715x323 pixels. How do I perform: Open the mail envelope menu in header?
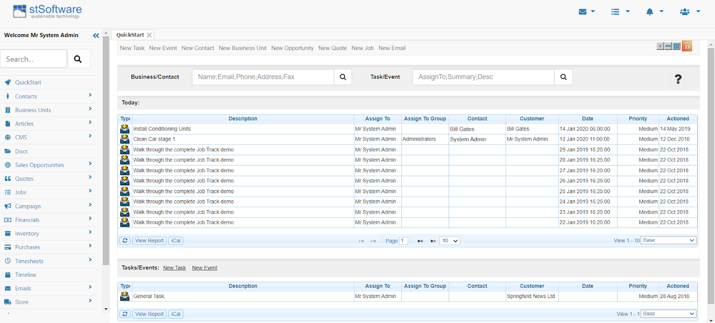click(587, 12)
